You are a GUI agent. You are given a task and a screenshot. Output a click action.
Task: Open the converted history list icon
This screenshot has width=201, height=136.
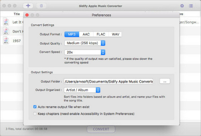click(191, 6)
